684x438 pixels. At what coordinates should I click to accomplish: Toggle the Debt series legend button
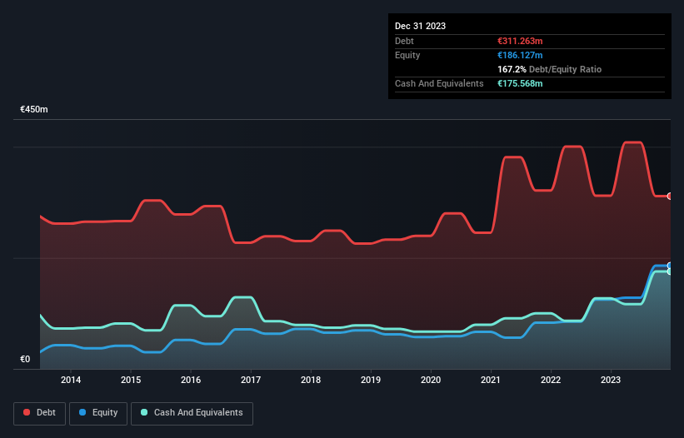pyautogui.click(x=40, y=413)
